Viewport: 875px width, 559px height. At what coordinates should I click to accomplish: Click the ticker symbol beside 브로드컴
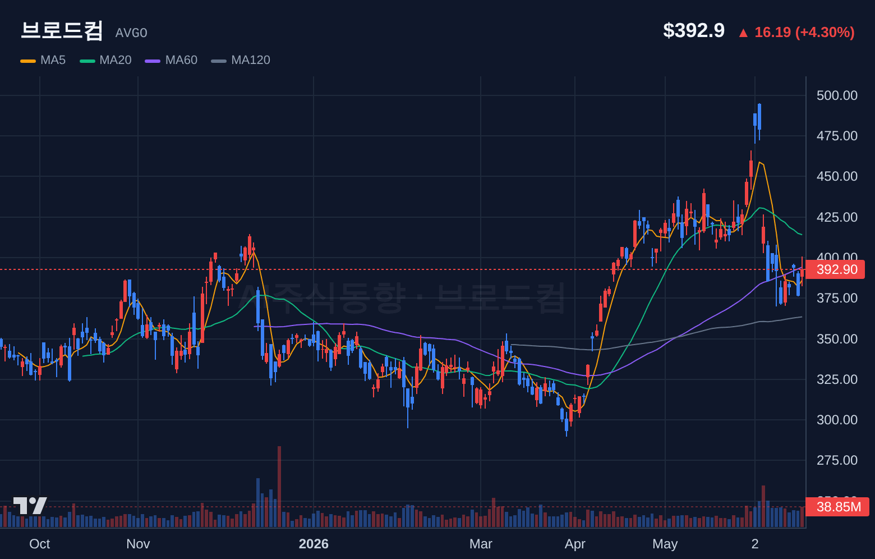[131, 33]
